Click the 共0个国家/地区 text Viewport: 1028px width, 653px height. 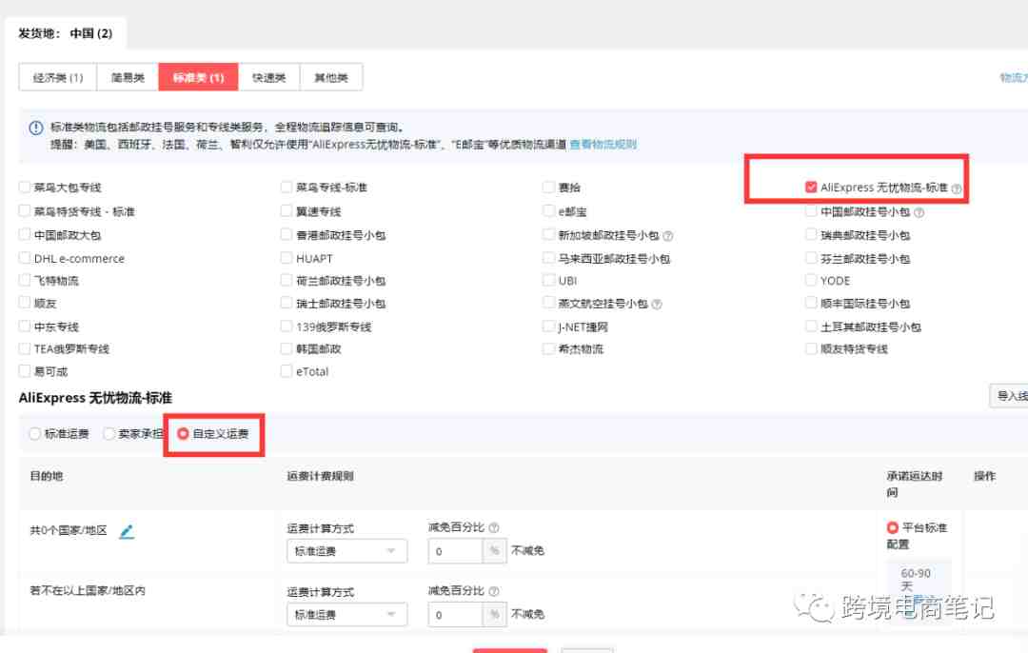point(69,530)
